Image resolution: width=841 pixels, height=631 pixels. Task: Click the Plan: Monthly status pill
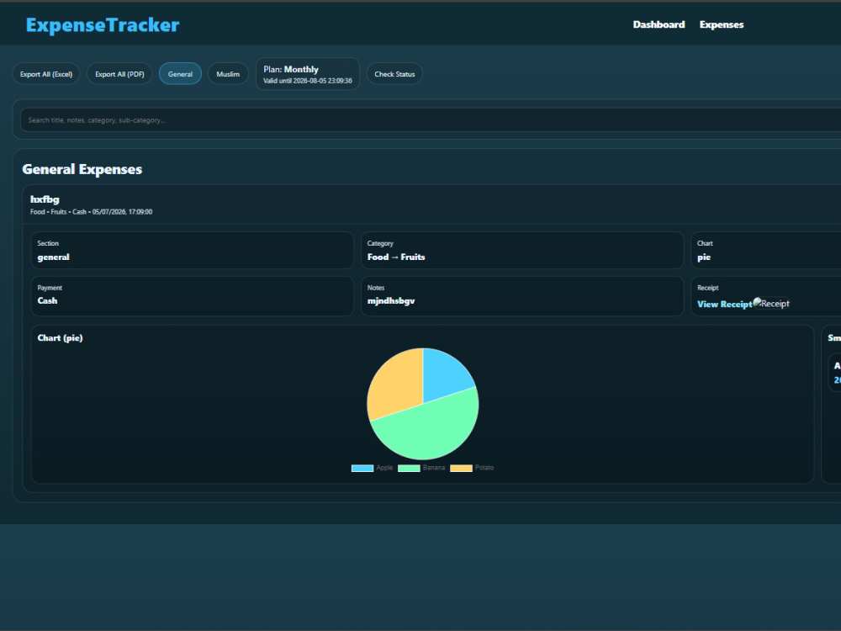307,74
